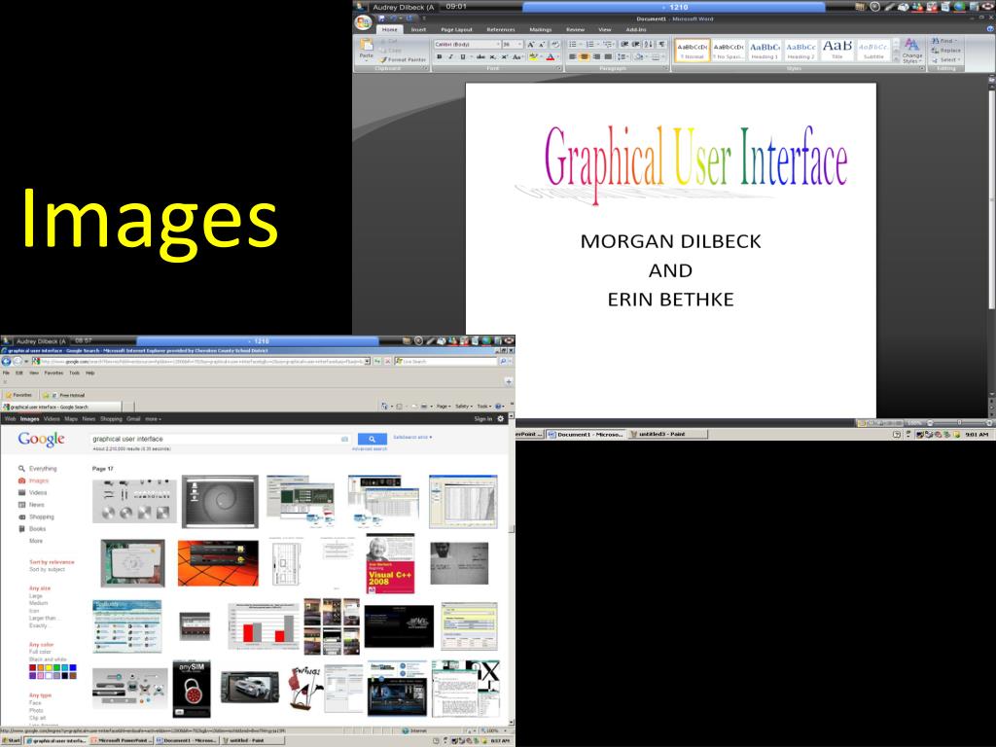Click the Sign in link on Google
Image resolution: width=996 pixels, height=747 pixels.
pos(482,419)
